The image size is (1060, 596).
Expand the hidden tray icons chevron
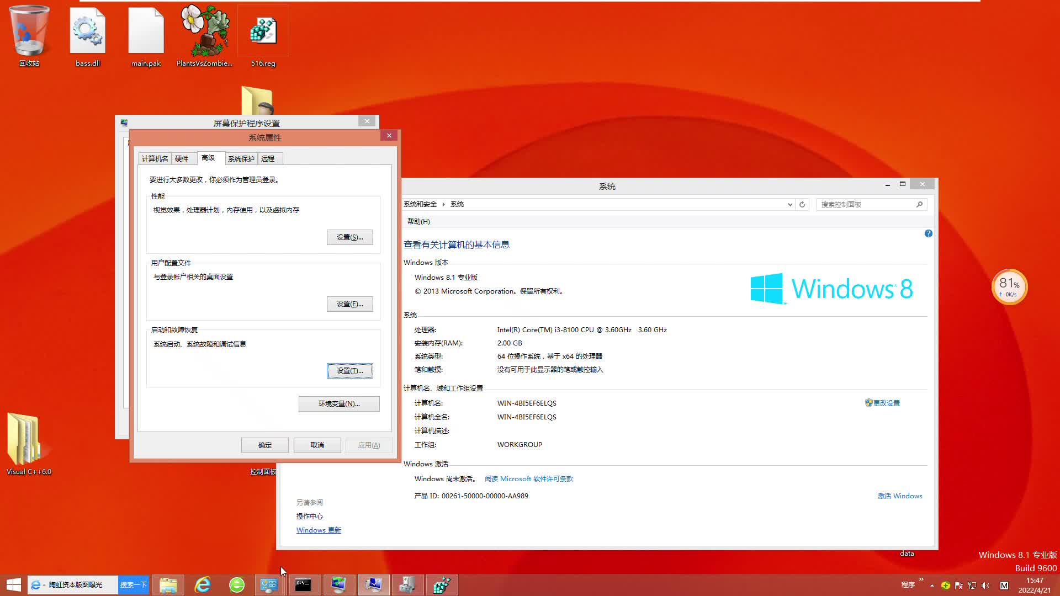[x=932, y=586]
